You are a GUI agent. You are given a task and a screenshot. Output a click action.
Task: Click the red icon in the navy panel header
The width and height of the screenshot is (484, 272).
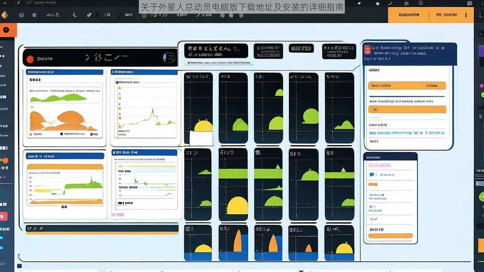[367, 50]
